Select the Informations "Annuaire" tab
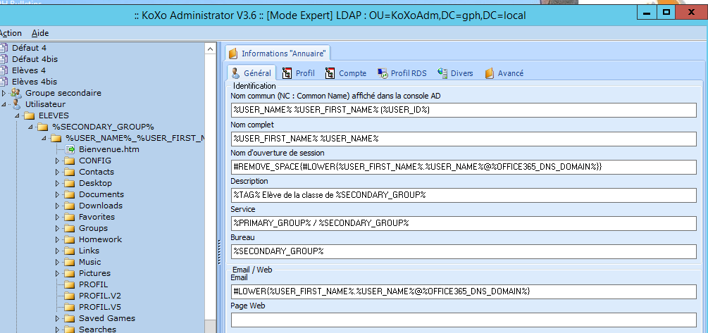Image resolution: width=708 pixels, height=333 pixels. coord(278,54)
